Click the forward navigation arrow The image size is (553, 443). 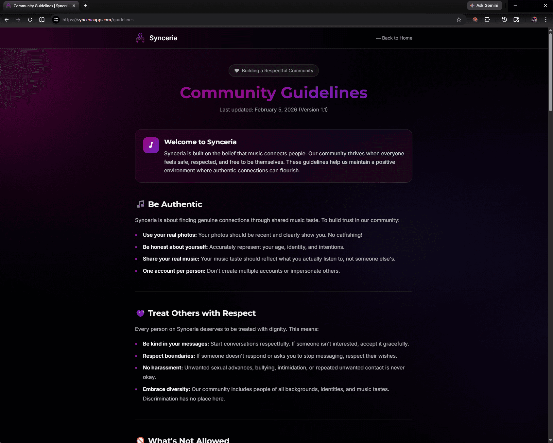[18, 20]
